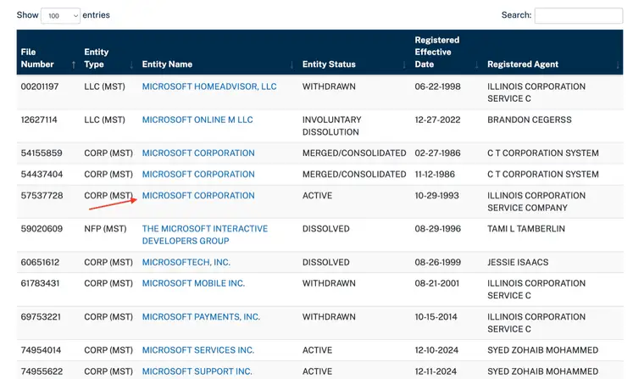This screenshot has width=644, height=379.
Task: Open MICROSOFT PAYMENTS, INC. entity link
Action: [201, 317]
